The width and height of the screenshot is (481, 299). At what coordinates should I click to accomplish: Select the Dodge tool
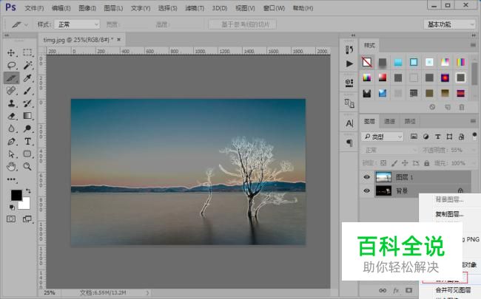click(x=27, y=128)
